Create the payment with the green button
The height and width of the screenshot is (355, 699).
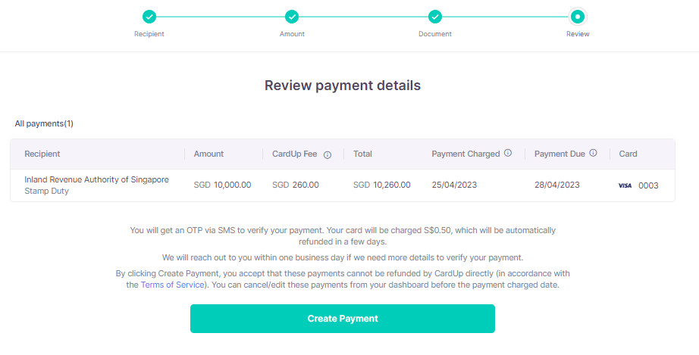tap(343, 319)
